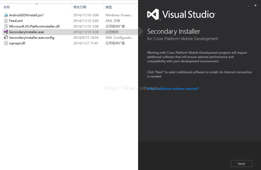Select the file name Feed.xml
Screen dimensions: 261x170
pos(16,21)
